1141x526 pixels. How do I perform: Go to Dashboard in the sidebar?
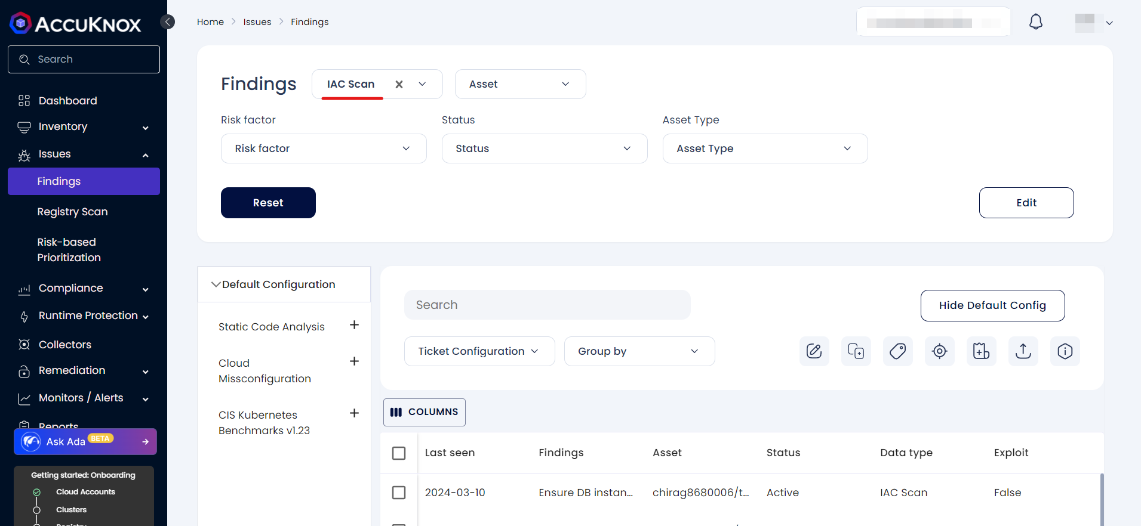coord(67,101)
